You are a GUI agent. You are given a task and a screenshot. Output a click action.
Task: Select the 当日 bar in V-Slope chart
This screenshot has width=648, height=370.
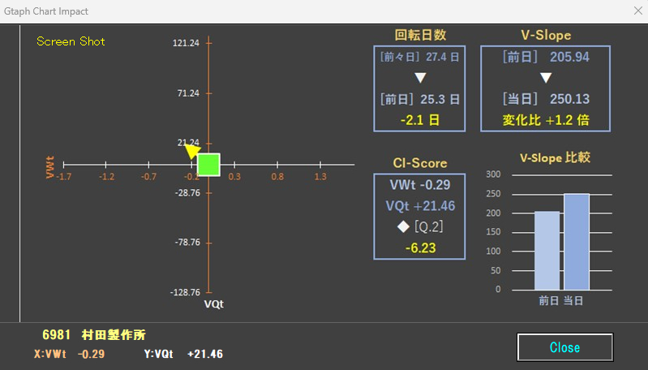click(x=577, y=242)
